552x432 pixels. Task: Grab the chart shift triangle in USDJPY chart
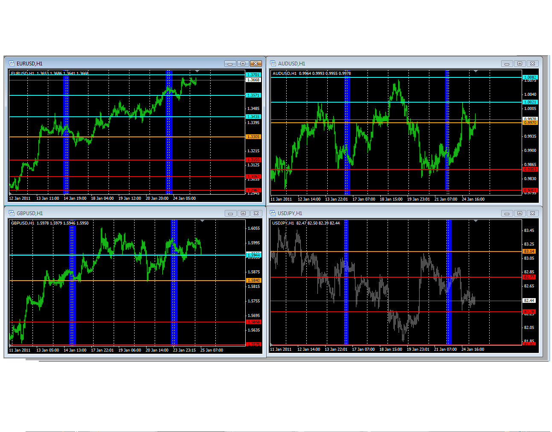(x=475, y=221)
